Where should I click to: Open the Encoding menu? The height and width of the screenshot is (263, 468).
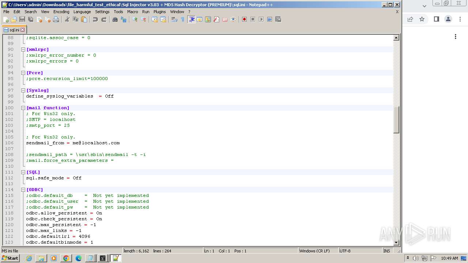click(61, 12)
